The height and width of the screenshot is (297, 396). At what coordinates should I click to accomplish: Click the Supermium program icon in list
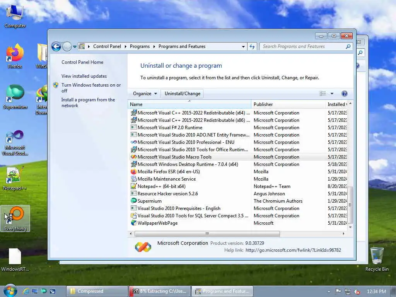pyautogui.click(x=133, y=201)
